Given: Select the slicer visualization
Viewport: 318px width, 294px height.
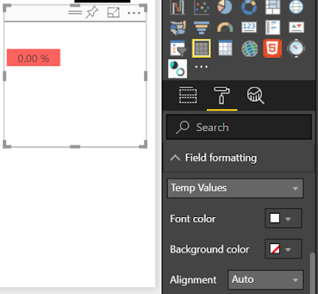Looking at the screenshot, I should point(178,48).
